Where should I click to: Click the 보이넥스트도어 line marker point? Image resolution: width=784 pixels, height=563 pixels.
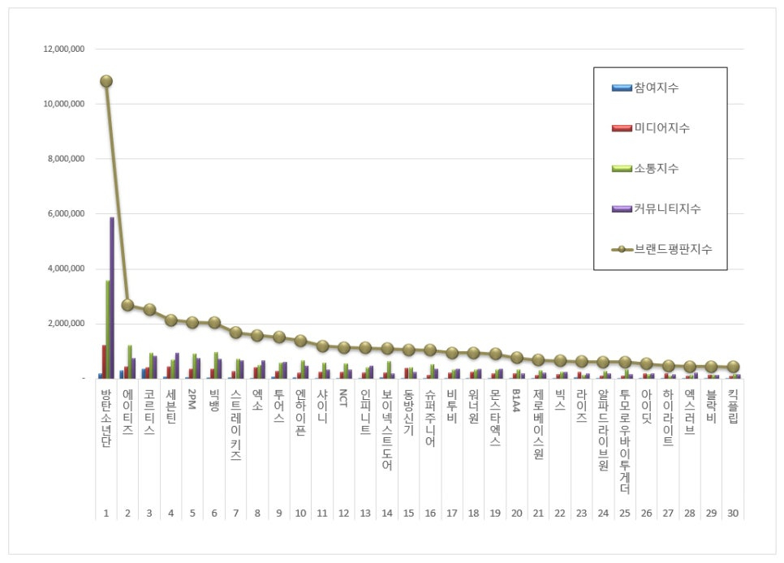tap(387, 349)
